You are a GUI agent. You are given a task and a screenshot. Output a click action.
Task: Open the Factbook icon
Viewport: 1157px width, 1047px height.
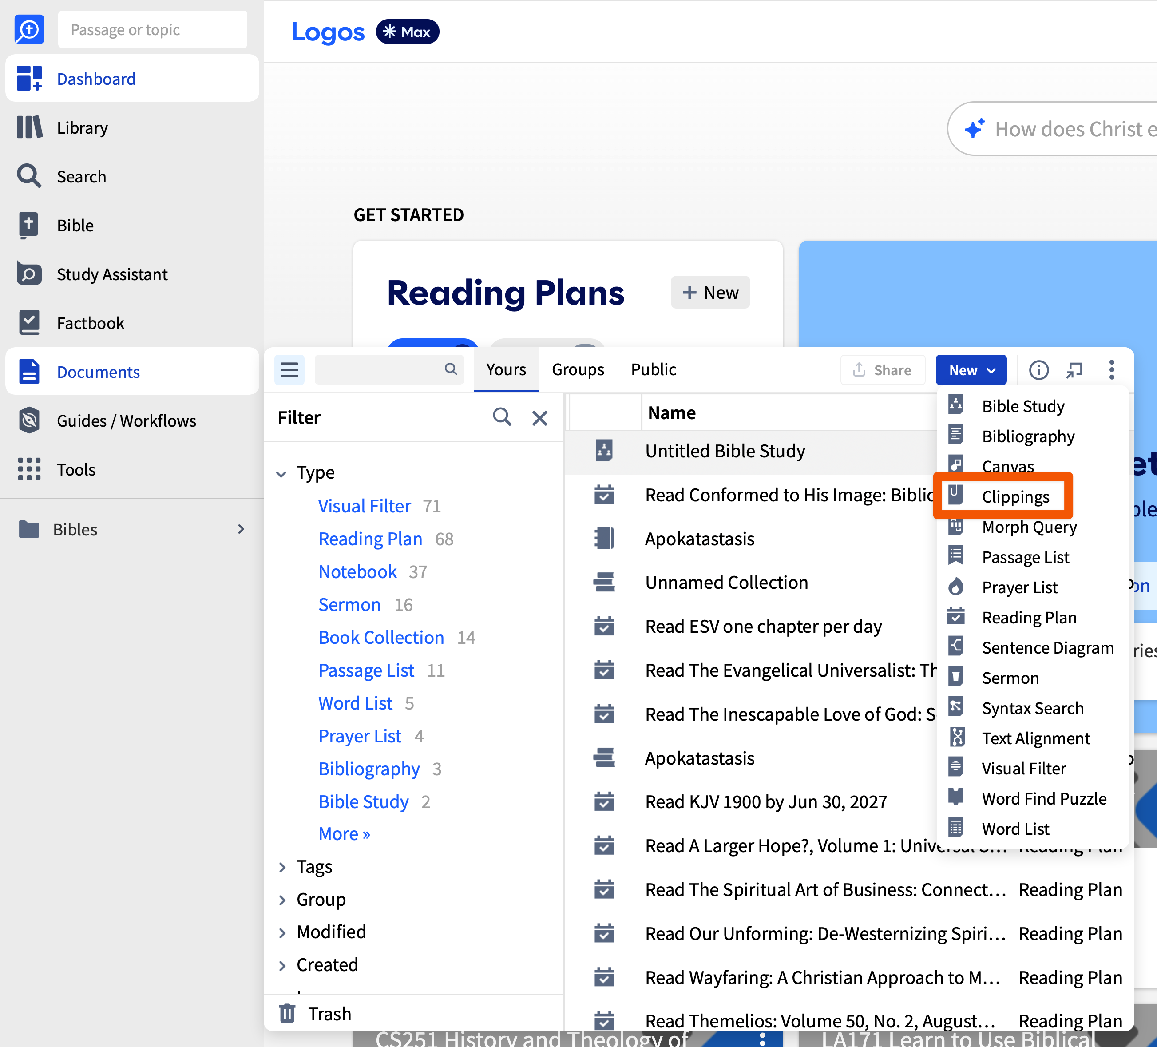(29, 323)
